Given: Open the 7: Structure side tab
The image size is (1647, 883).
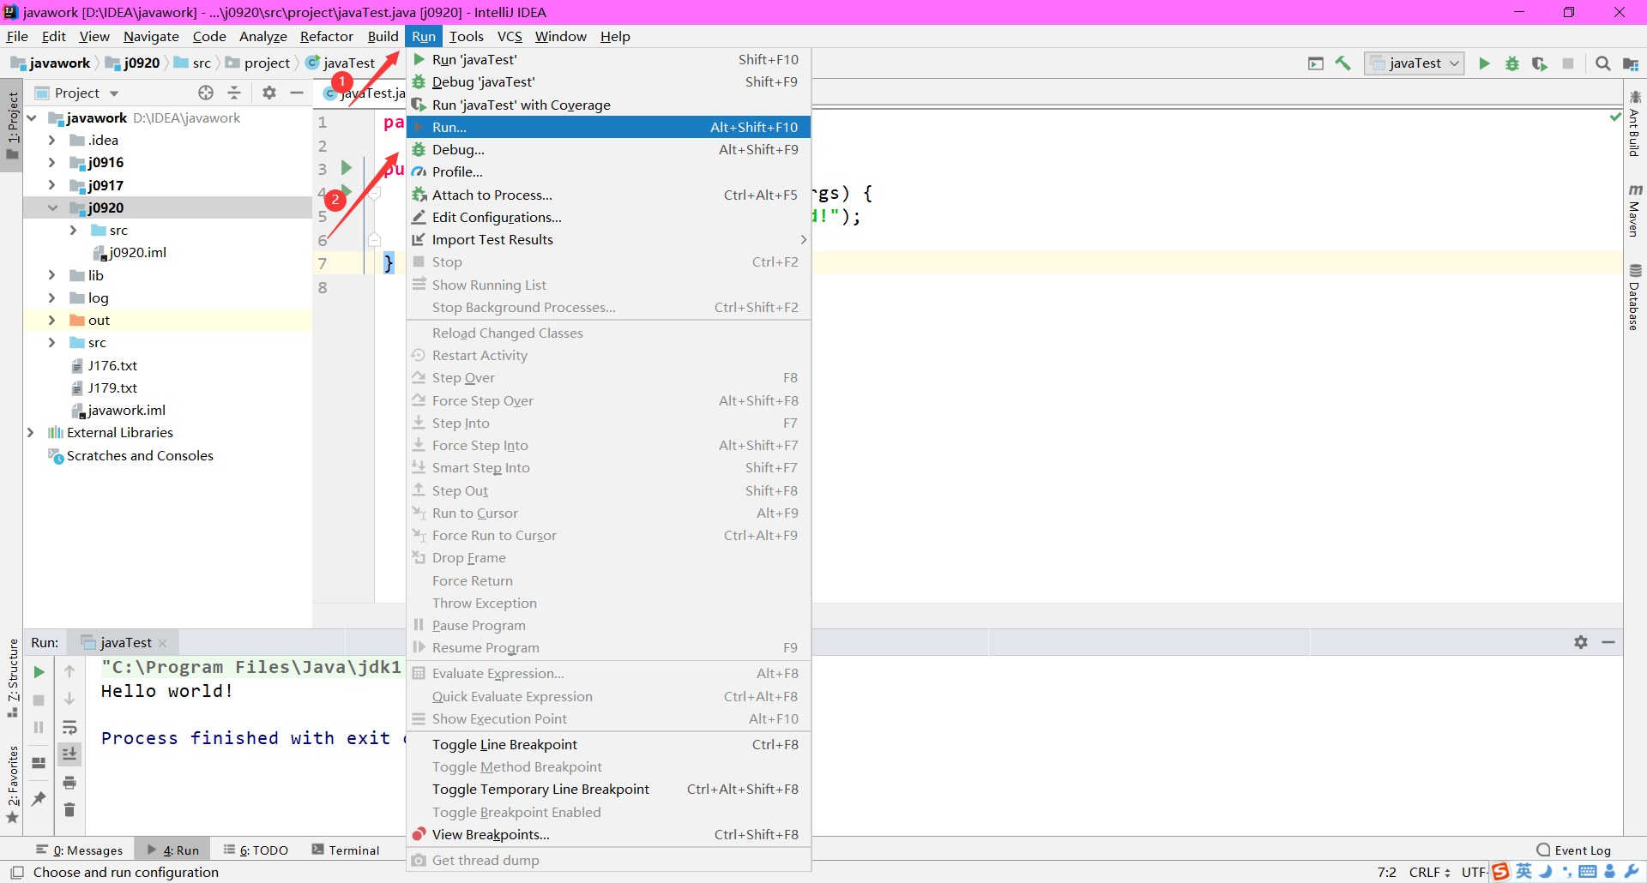Looking at the screenshot, I should coord(13,677).
